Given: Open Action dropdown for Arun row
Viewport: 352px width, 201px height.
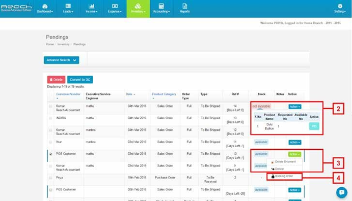Looking at the screenshot, I should (295, 143).
